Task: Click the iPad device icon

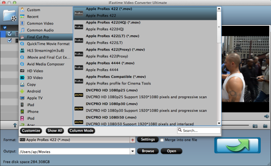Action: [22, 105]
